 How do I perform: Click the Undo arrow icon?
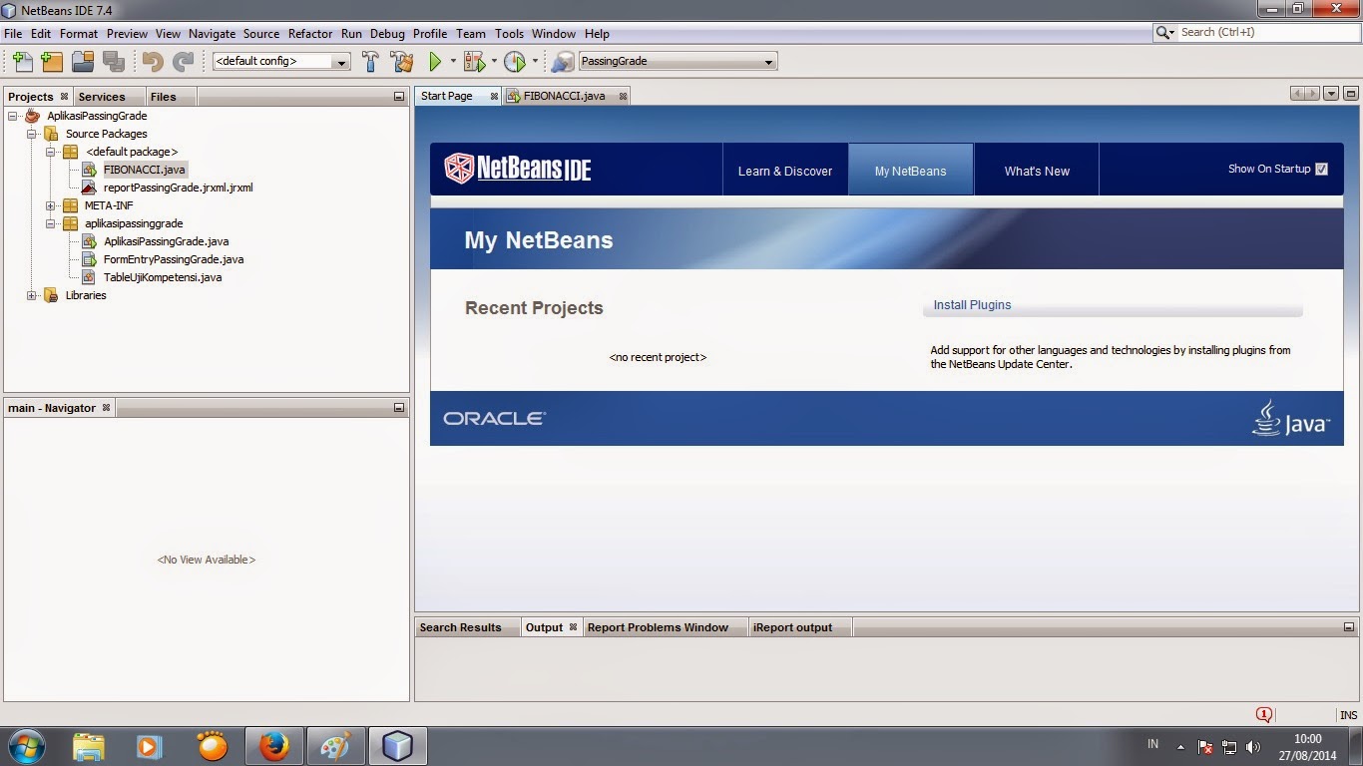coord(153,62)
